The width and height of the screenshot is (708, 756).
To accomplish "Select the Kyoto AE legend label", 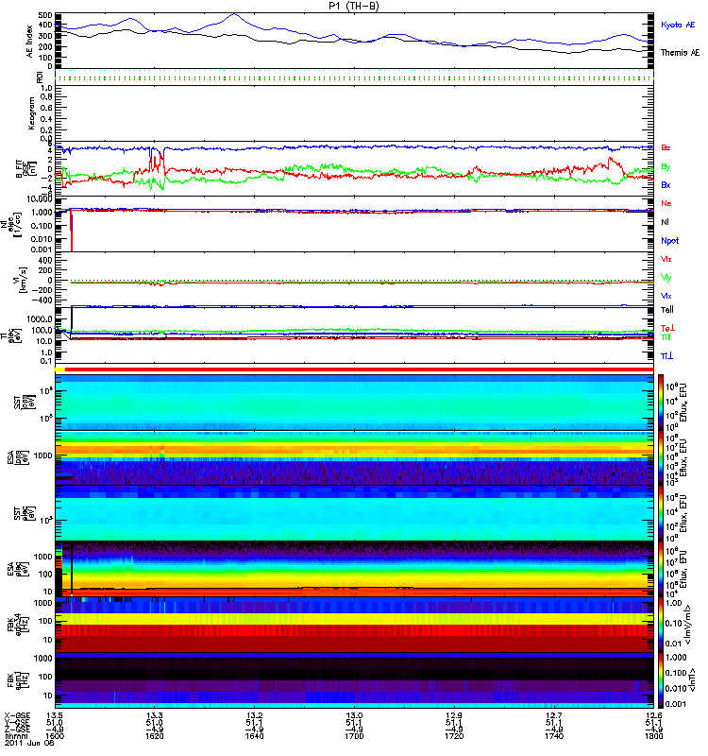I will click(679, 25).
